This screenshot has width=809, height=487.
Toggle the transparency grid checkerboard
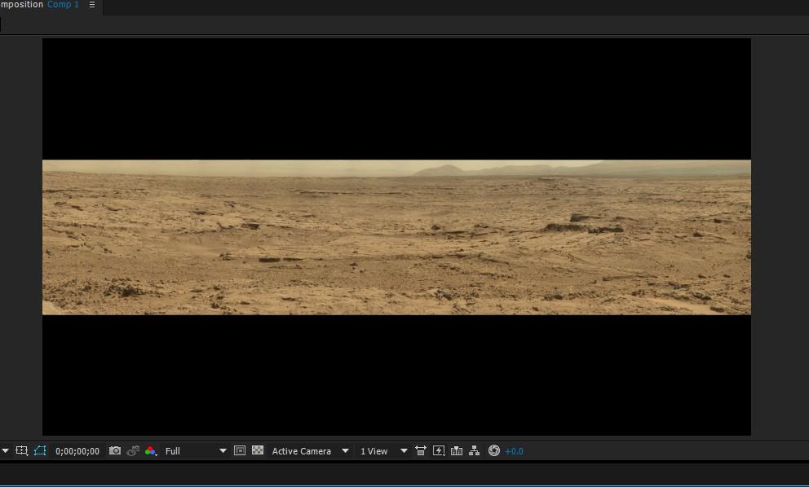click(x=258, y=450)
